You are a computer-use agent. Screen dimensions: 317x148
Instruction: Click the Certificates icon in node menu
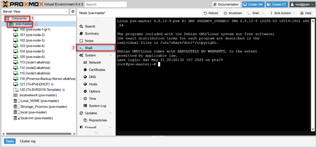point(86,70)
